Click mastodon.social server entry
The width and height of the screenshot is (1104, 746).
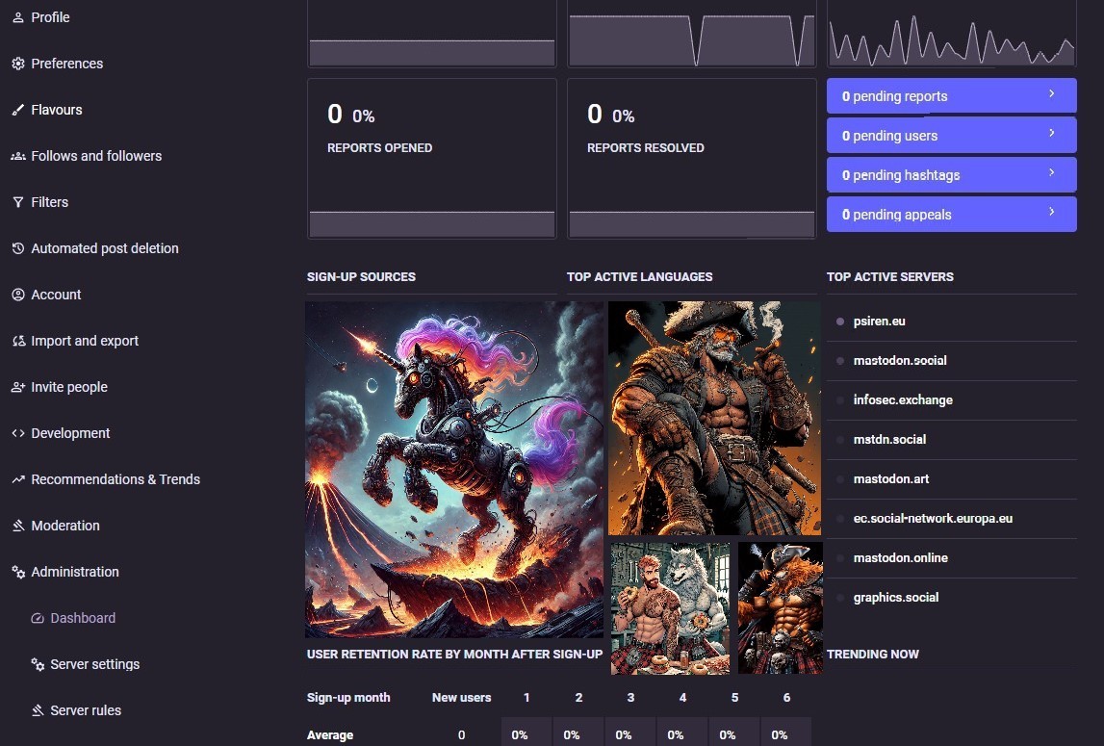(x=900, y=361)
